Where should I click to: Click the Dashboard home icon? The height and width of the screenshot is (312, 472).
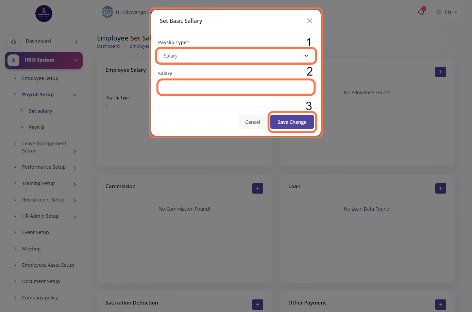pos(14,42)
